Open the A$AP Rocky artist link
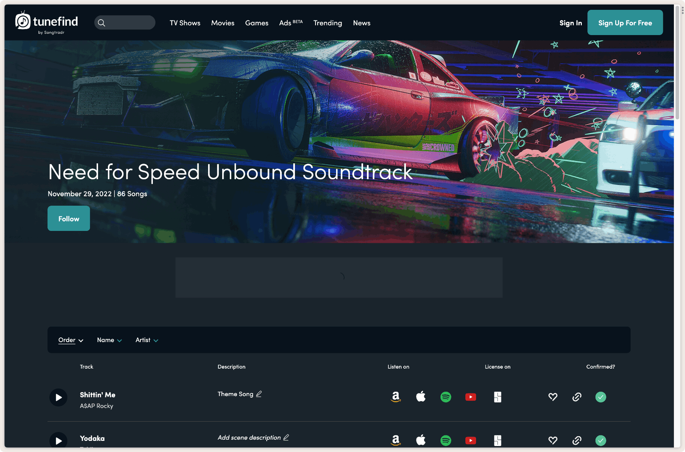 pos(96,406)
